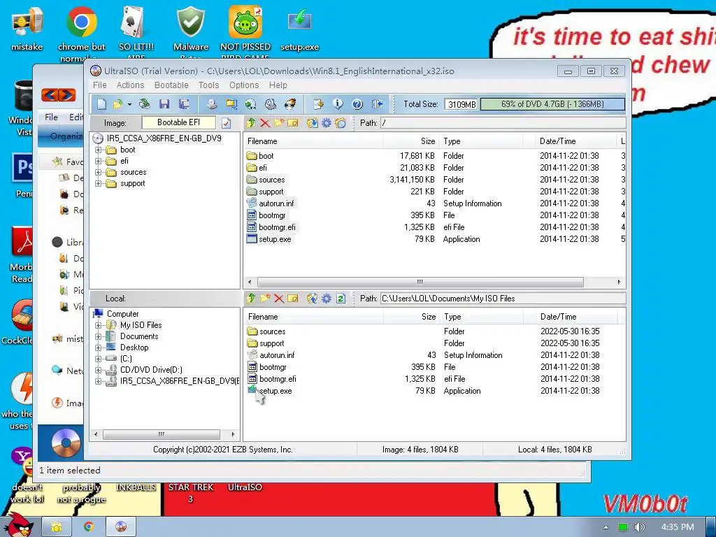Expand Desktop node in local tree
The image size is (716, 537).
pos(98,348)
